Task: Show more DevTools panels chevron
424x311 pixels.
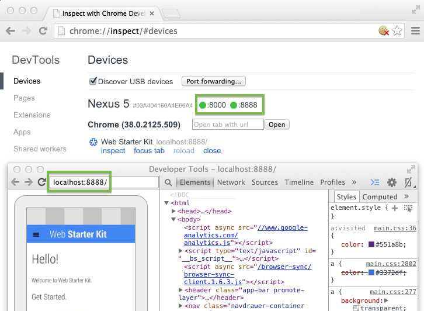Action: [354, 182]
